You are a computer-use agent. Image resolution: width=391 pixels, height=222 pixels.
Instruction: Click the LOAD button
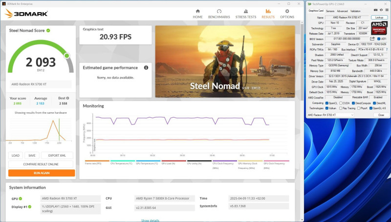[16, 155]
